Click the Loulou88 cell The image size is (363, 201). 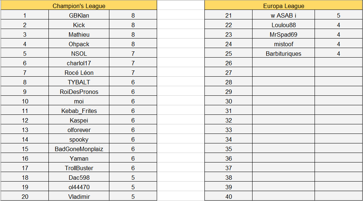[x=283, y=25]
